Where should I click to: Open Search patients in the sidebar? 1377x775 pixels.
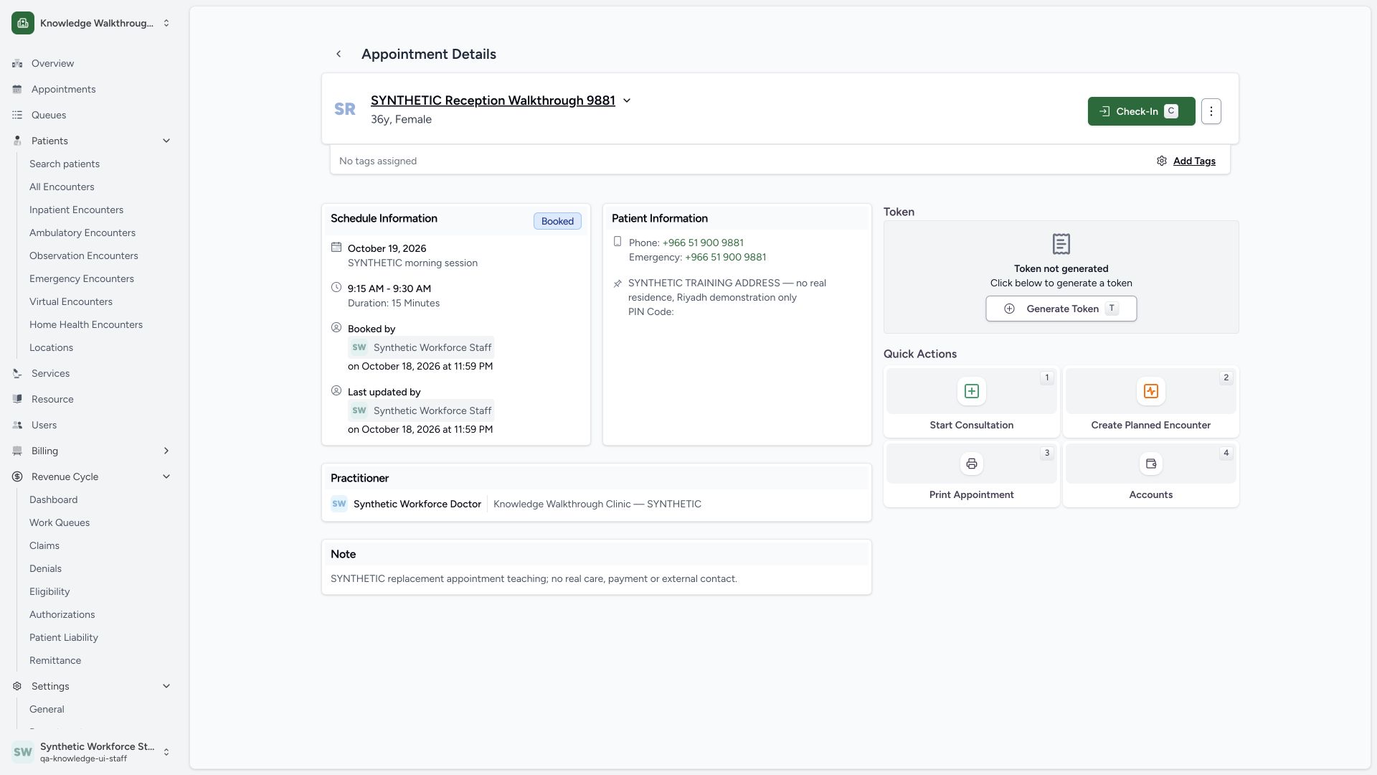point(65,164)
